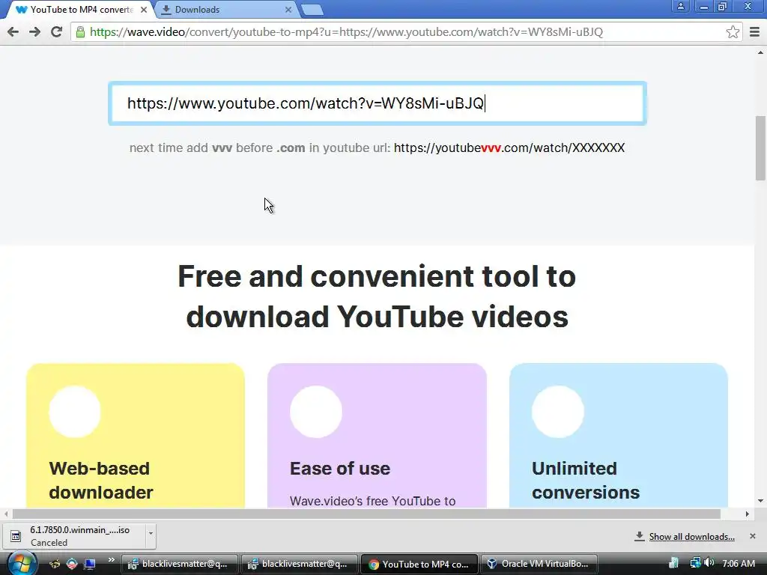
Task: Switch to the Downloads tab
Action: [x=226, y=10]
